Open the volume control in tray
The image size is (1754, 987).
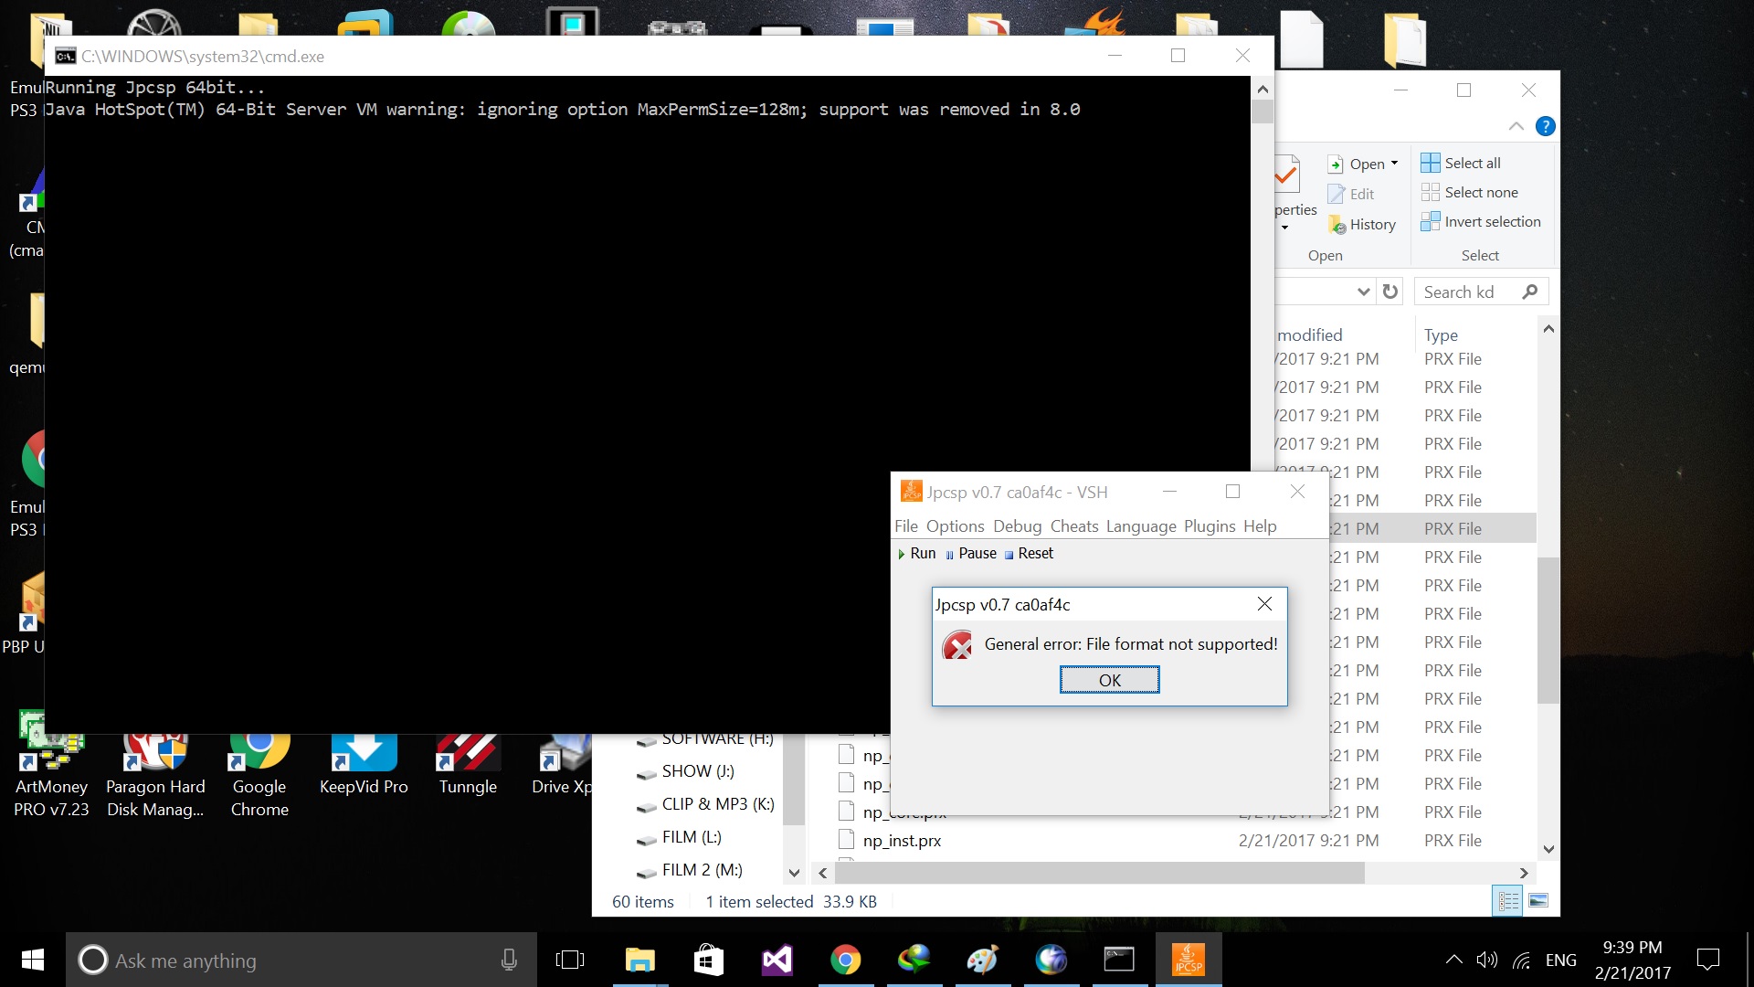click(1487, 960)
